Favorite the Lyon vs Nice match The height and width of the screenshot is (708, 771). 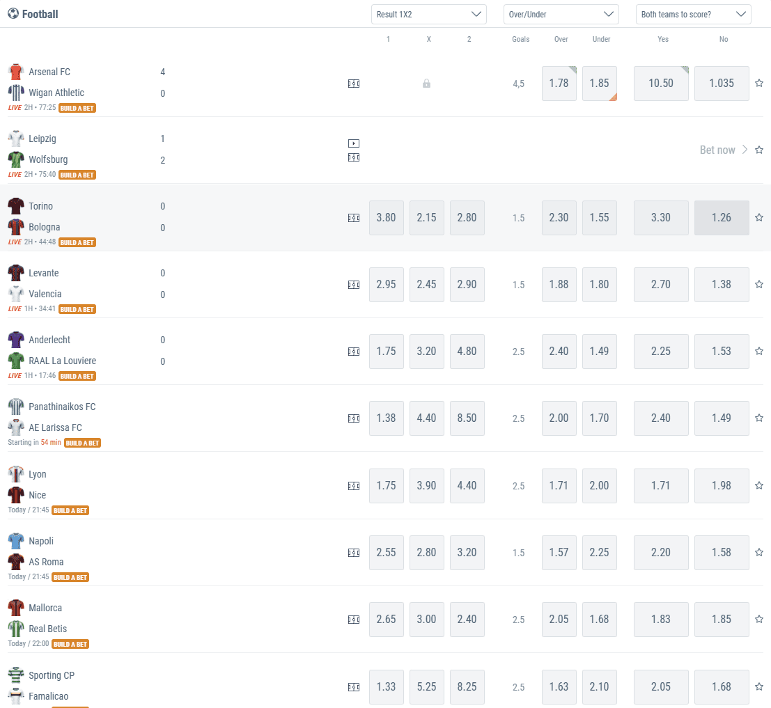759,485
